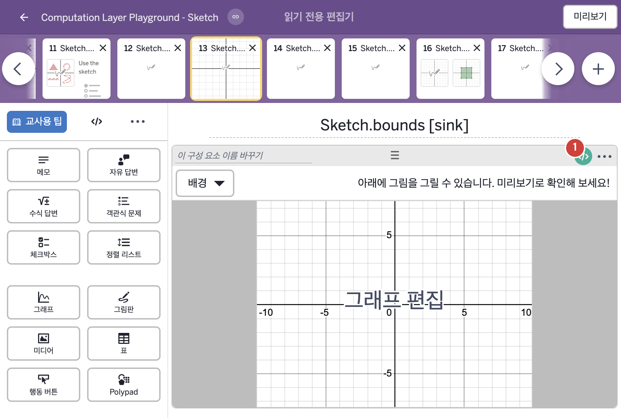
Task: Open the sketch component's computation layer script
Action: tap(584, 156)
